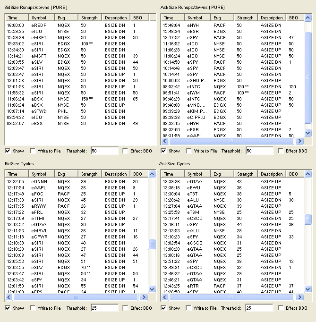Screen dimensions: 316x322
Task: Enable Effect BBO for BidSize Cycles
Action: pos(125,308)
